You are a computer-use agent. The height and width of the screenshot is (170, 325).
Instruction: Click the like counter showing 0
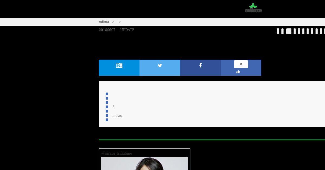pos(241,64)
